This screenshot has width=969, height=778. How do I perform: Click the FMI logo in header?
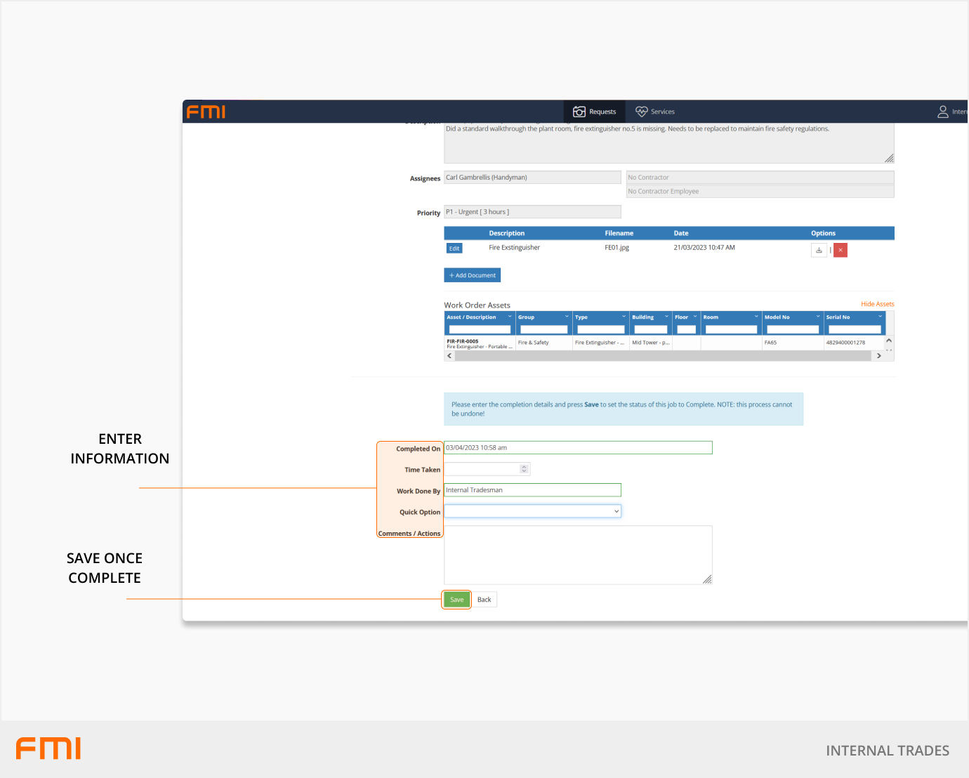click(206, 112)
